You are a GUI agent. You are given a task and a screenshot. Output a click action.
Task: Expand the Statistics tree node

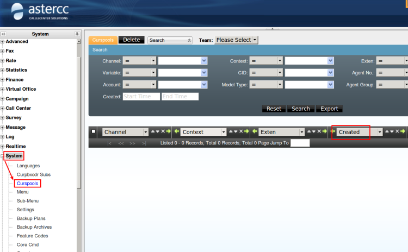(x=3, y=70)
